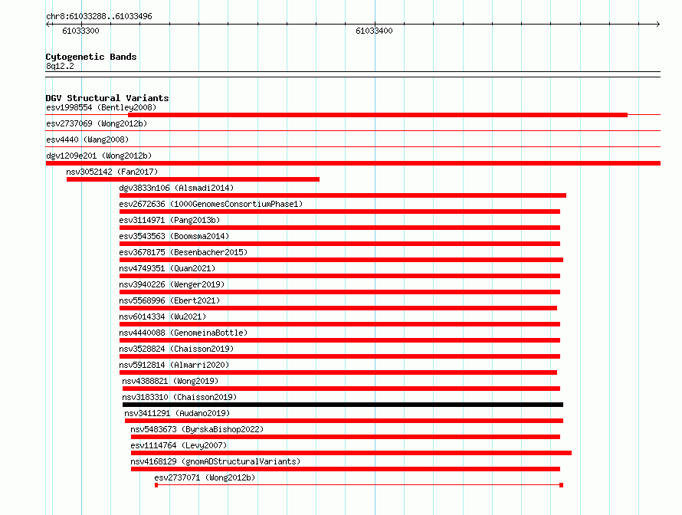The image size is (682, 515).
Task: Open esv3114971 (Pang2013b) variant
Action: [x=169, y=220]
